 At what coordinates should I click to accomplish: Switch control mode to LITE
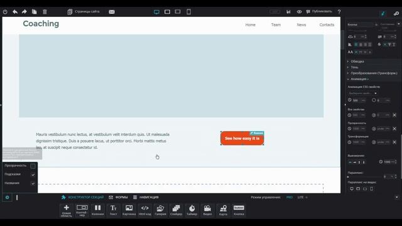(x=300, y=197)
